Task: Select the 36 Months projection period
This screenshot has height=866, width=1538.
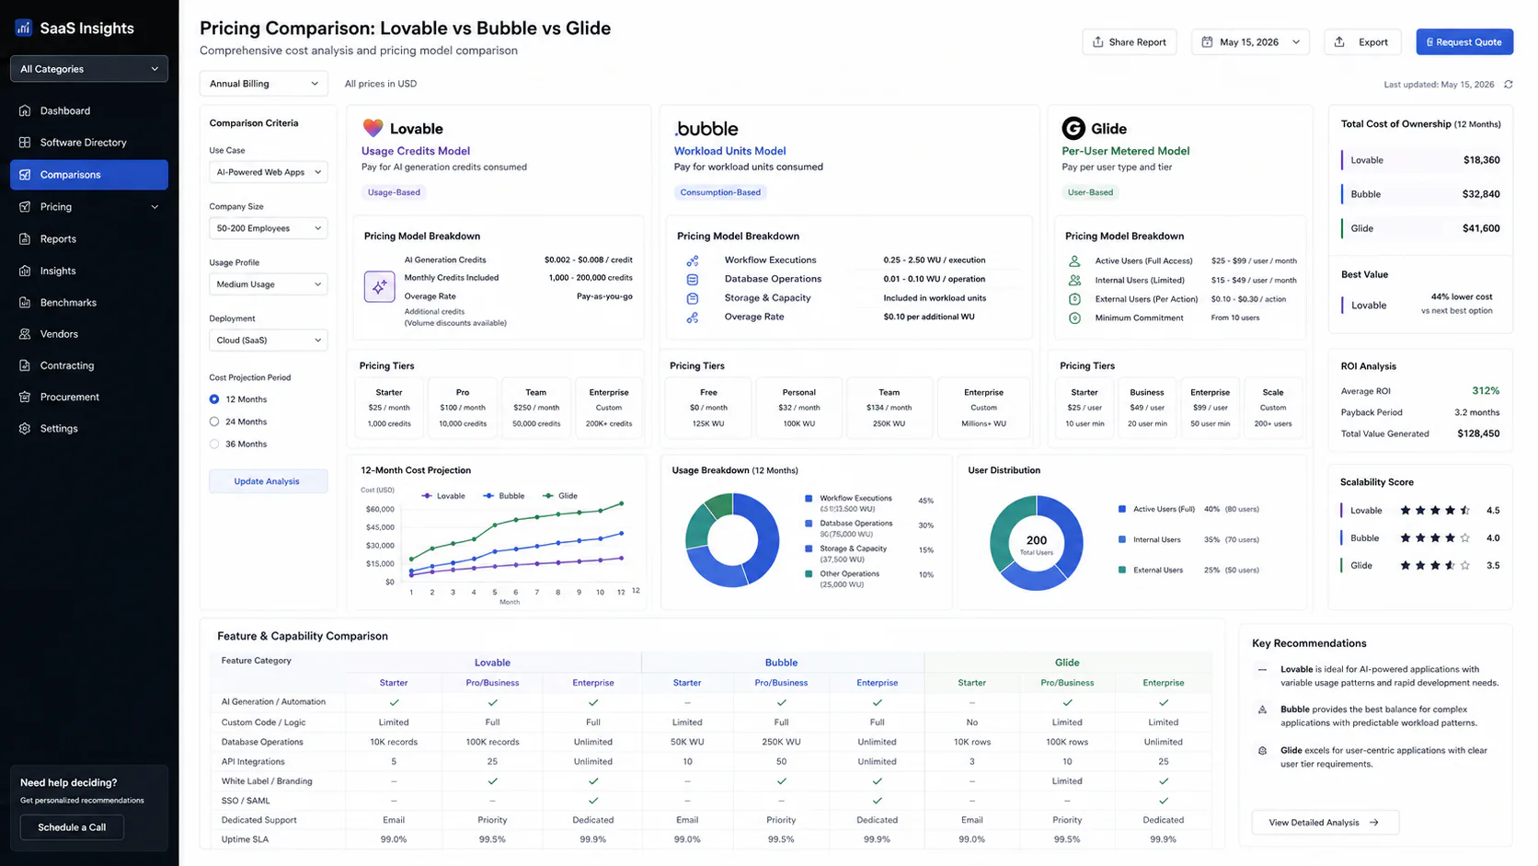Action: pos(214,444)
